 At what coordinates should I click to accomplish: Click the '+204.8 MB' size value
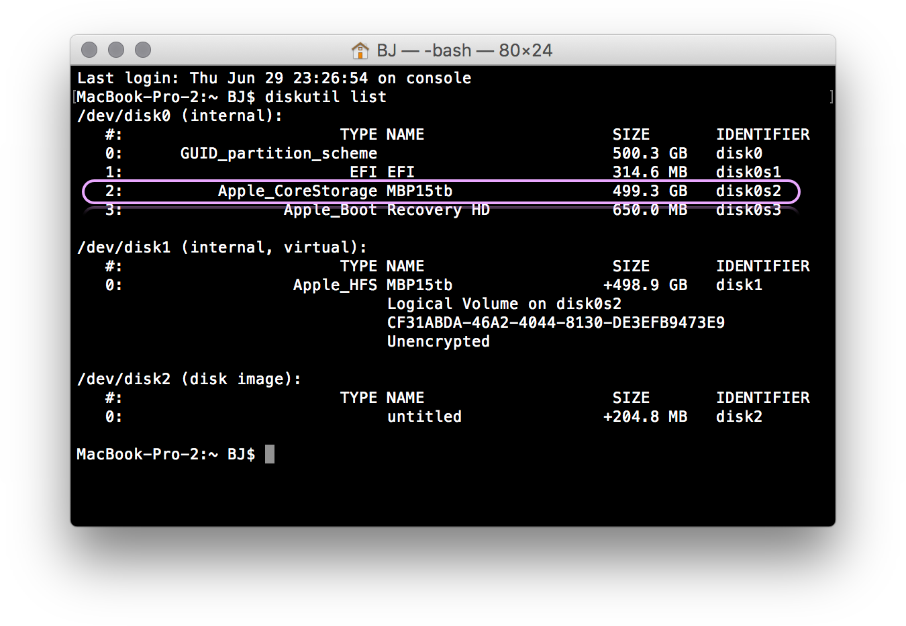tap(645, 416)
